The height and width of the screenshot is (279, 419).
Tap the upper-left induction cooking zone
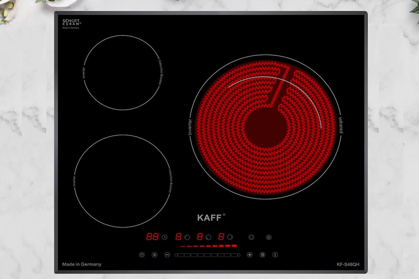(122, 73)
